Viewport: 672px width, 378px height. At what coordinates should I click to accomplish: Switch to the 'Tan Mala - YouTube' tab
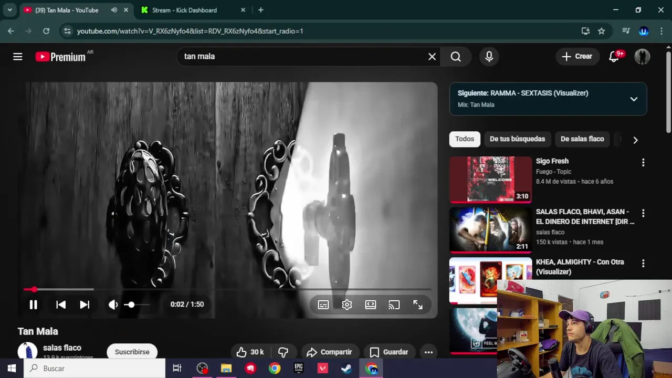[x=67, y=10]
